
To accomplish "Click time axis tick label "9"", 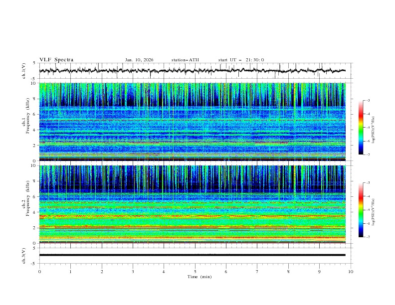I will [x=319, y=272].
